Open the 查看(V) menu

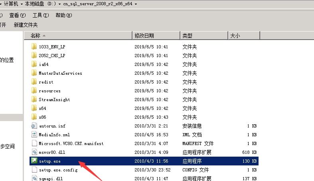point(17,15)
